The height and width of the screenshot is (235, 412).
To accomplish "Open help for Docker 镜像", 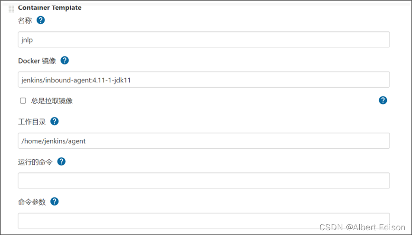I will click(x=65, y=60).
